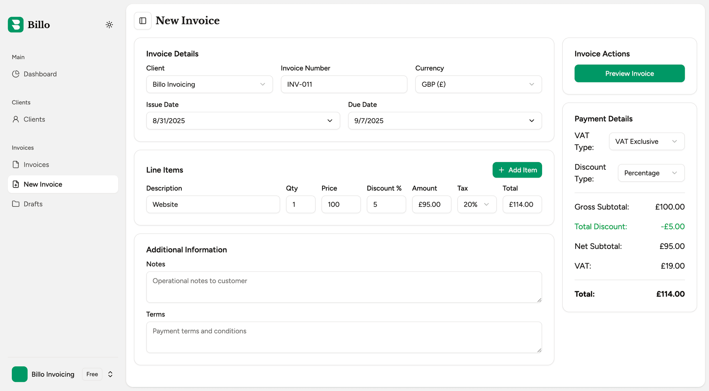Click the Notes text area
Viewport: 709px width, 391px height.
[x=343, y=287]
